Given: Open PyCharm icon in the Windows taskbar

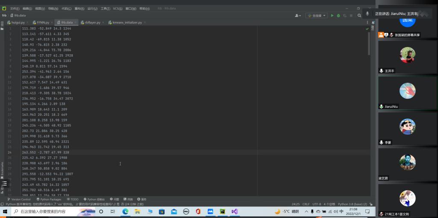Looking at the screenshot, I should (x=222, y=212).
